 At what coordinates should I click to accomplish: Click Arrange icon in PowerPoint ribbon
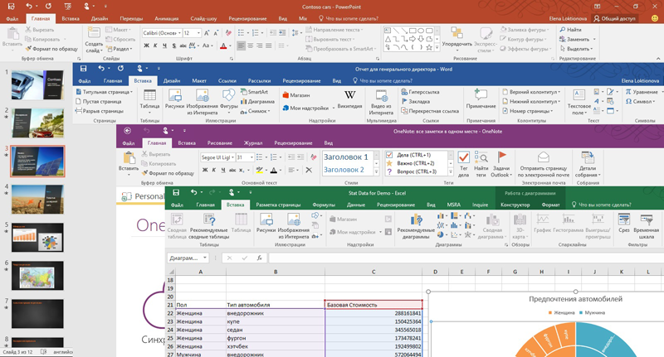(x=456, y=33)
